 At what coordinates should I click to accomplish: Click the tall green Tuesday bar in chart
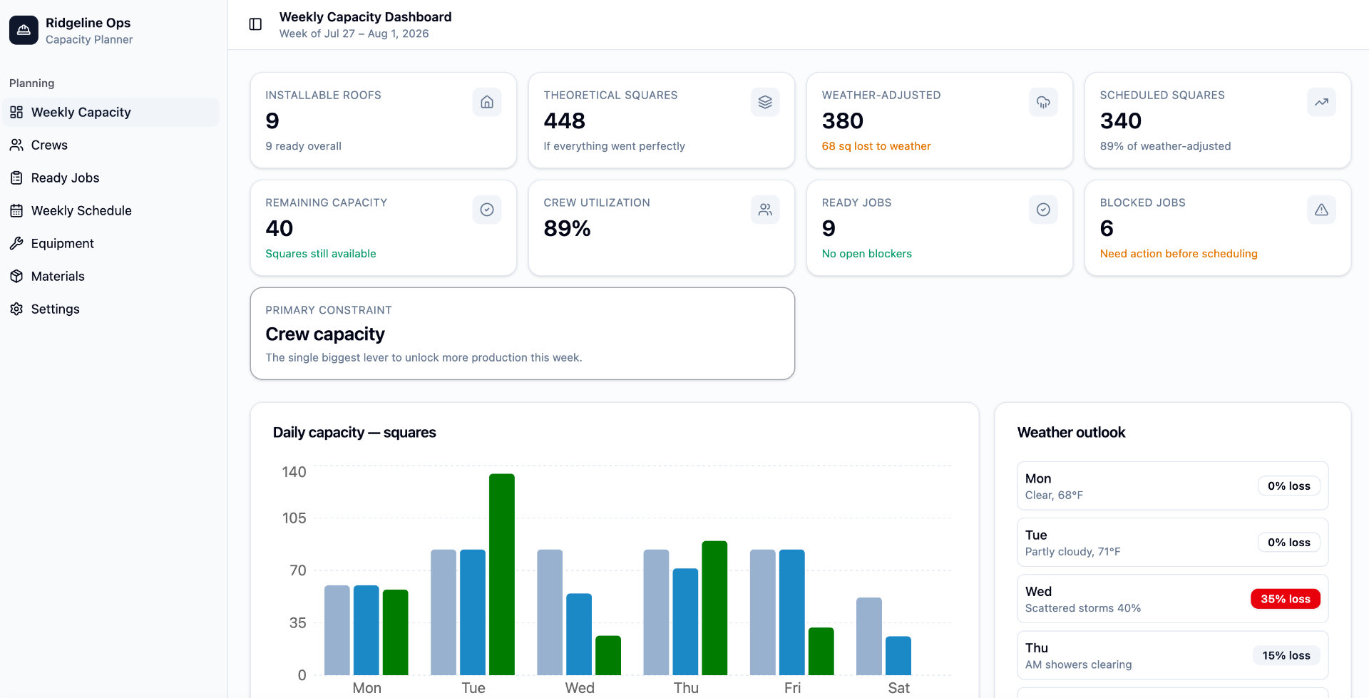502,575
